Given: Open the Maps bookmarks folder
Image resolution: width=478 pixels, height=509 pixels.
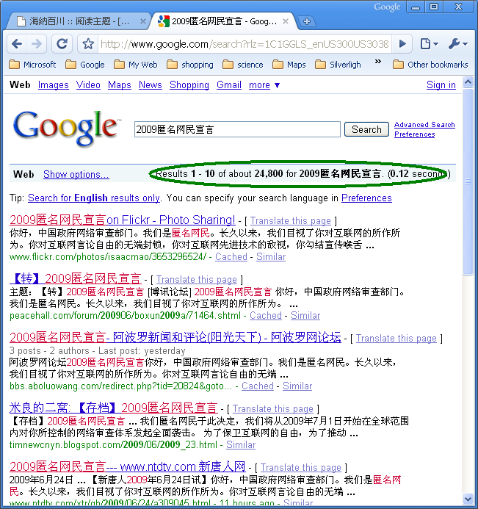Looking at the screenshot, I should (x=289, y=65).
